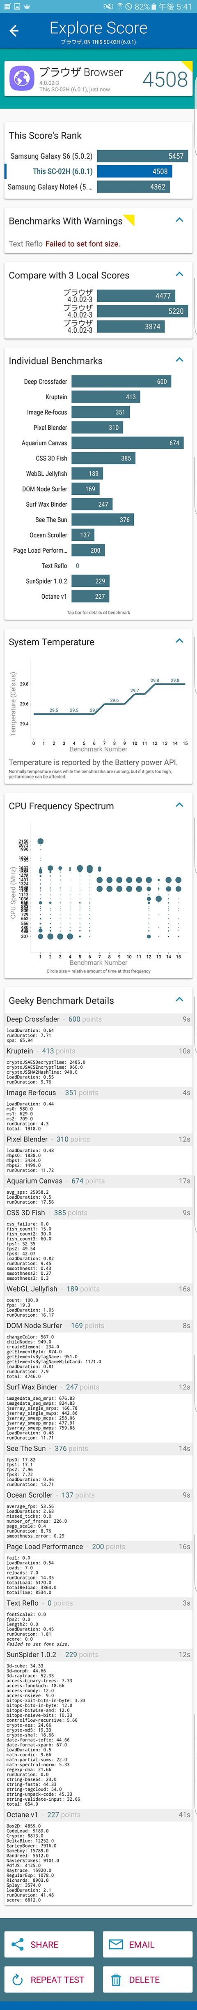Image resolution: width=197 pixels, height=2010 pixels.
Task: Open the Deep Crossfader details row
Action: click(x=98, y=1019)
